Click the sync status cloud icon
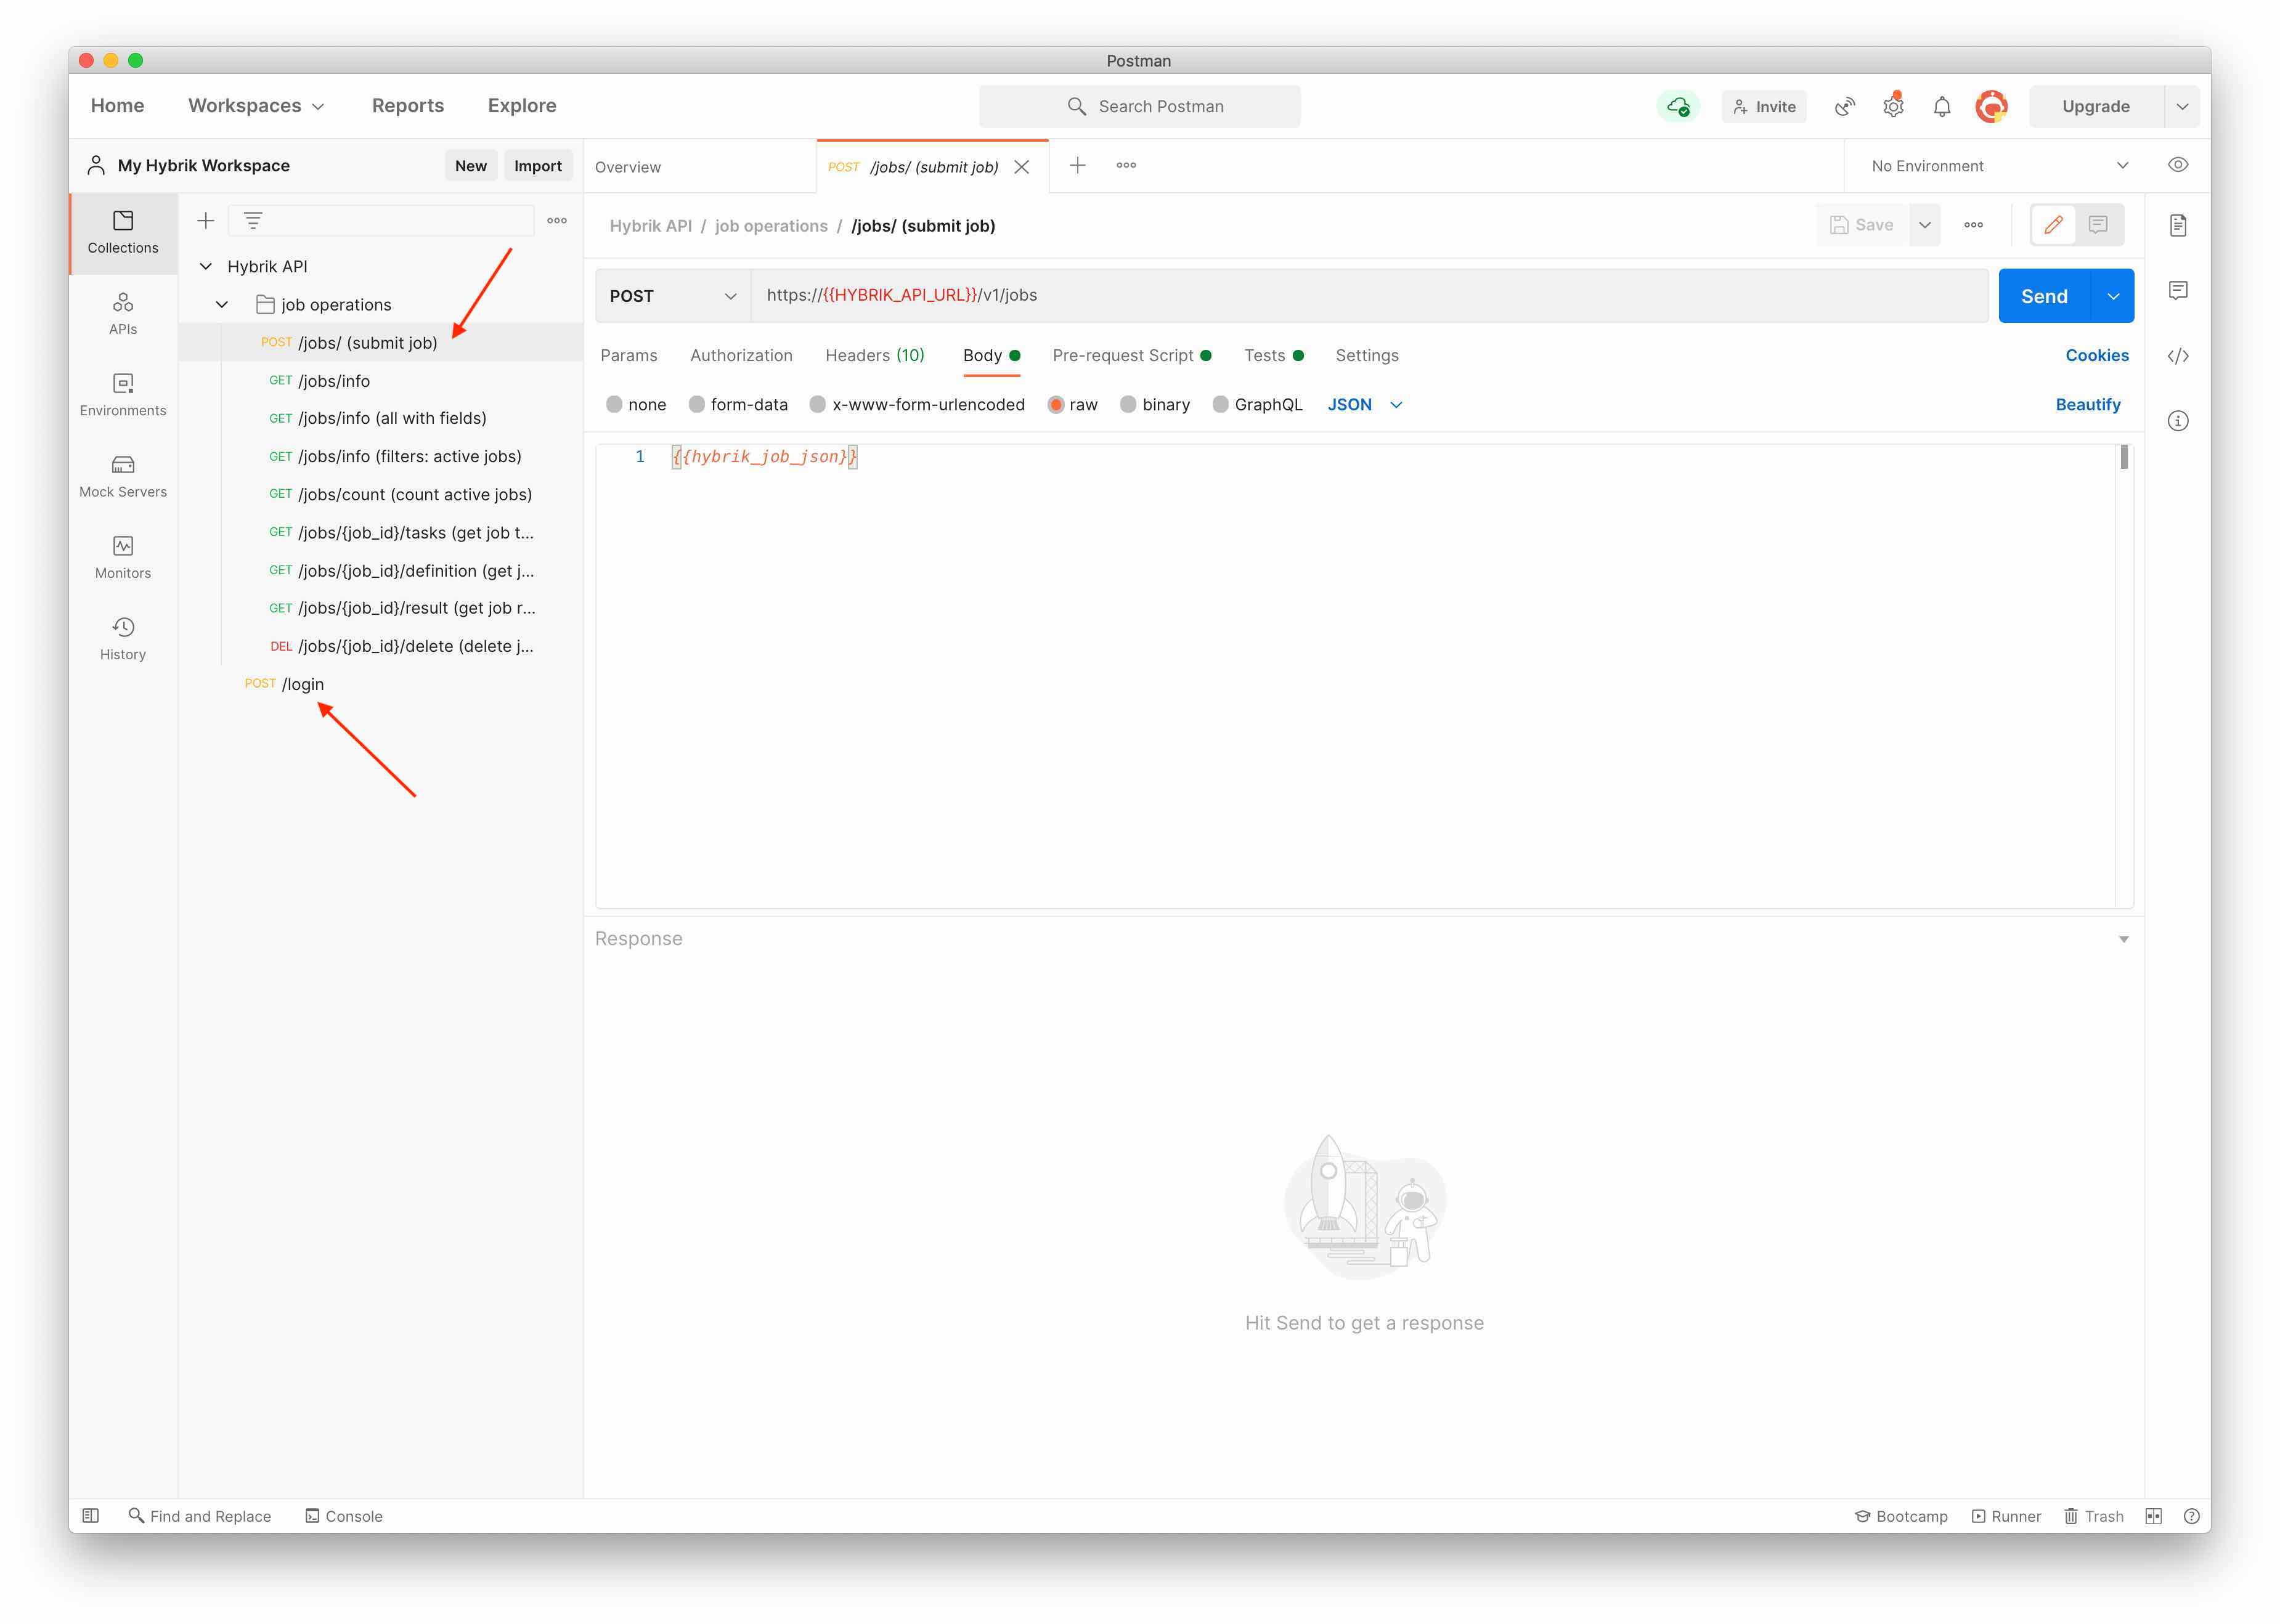Image resolution: width=2280 pixels, height=1624 pixels. (1678, 106)
